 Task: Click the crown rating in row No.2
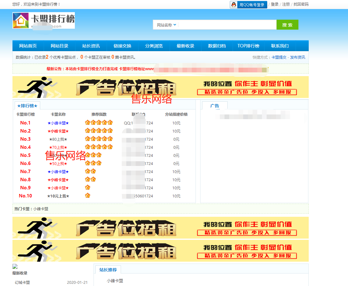[99, 131]
